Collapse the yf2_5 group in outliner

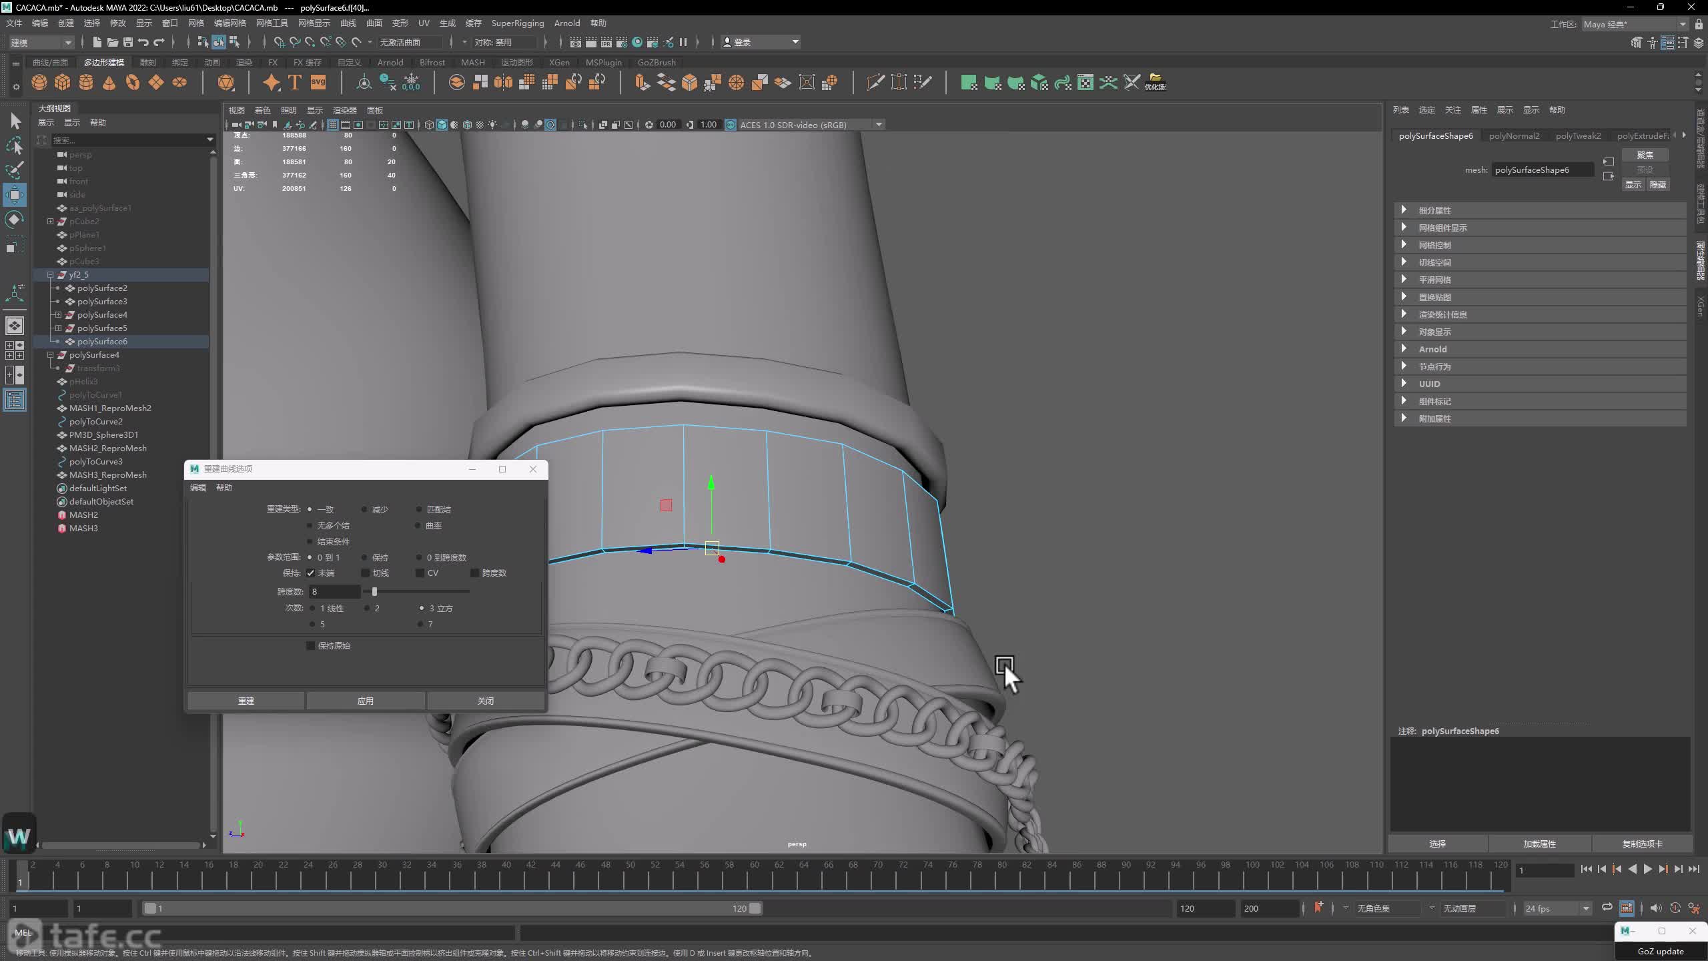click(x=50, y=274)
